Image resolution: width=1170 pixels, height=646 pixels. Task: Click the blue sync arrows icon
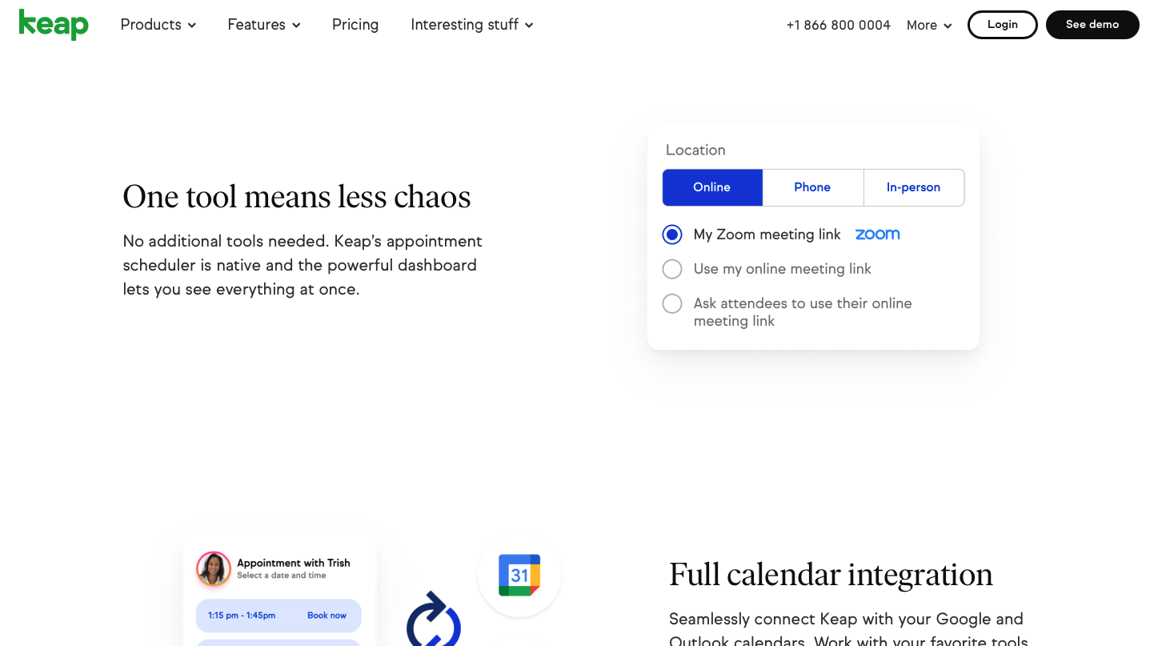(x=434, y=620)
